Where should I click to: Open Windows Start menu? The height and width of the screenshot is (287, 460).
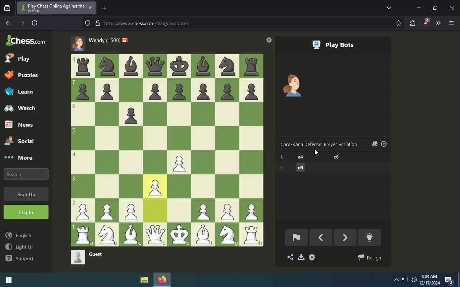9,280
